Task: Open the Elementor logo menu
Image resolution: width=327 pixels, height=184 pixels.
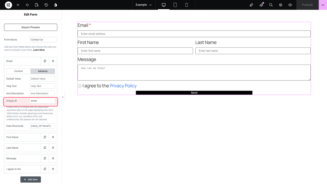Action: pyautogui.click(x=8, y=5)
